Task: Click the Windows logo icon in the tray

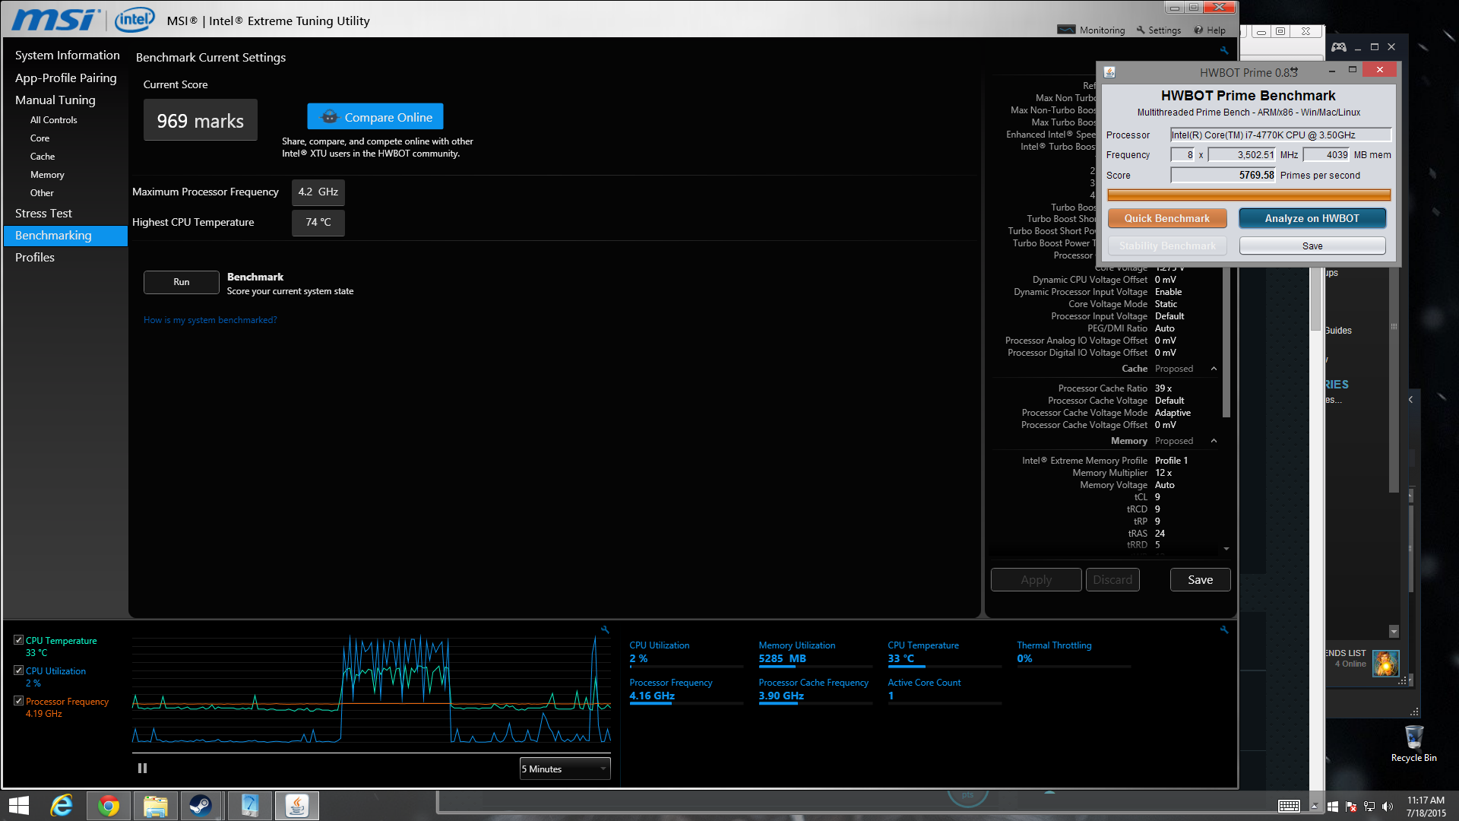Action: [1333, 807]
